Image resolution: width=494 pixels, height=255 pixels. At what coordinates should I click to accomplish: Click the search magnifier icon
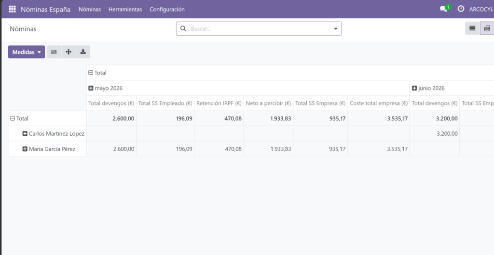[x=183, y=28]
